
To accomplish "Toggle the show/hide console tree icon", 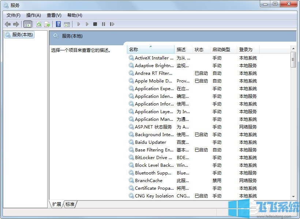I will pos(28,24).
